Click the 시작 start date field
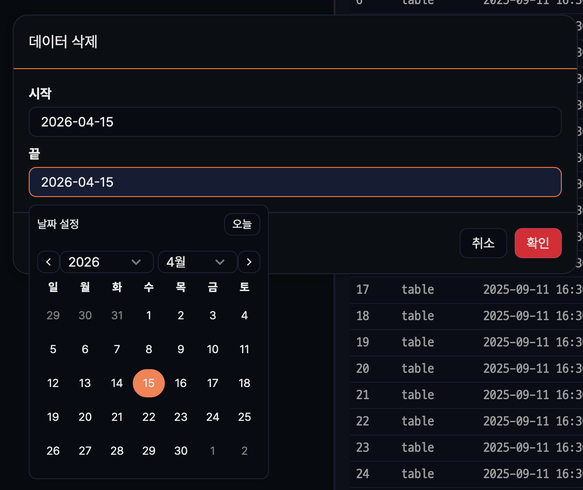Viewport: 583px width, 490px height. coord(295,122)
